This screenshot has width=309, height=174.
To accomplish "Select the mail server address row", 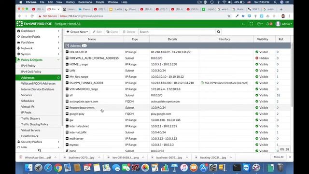I will point(177,139).
